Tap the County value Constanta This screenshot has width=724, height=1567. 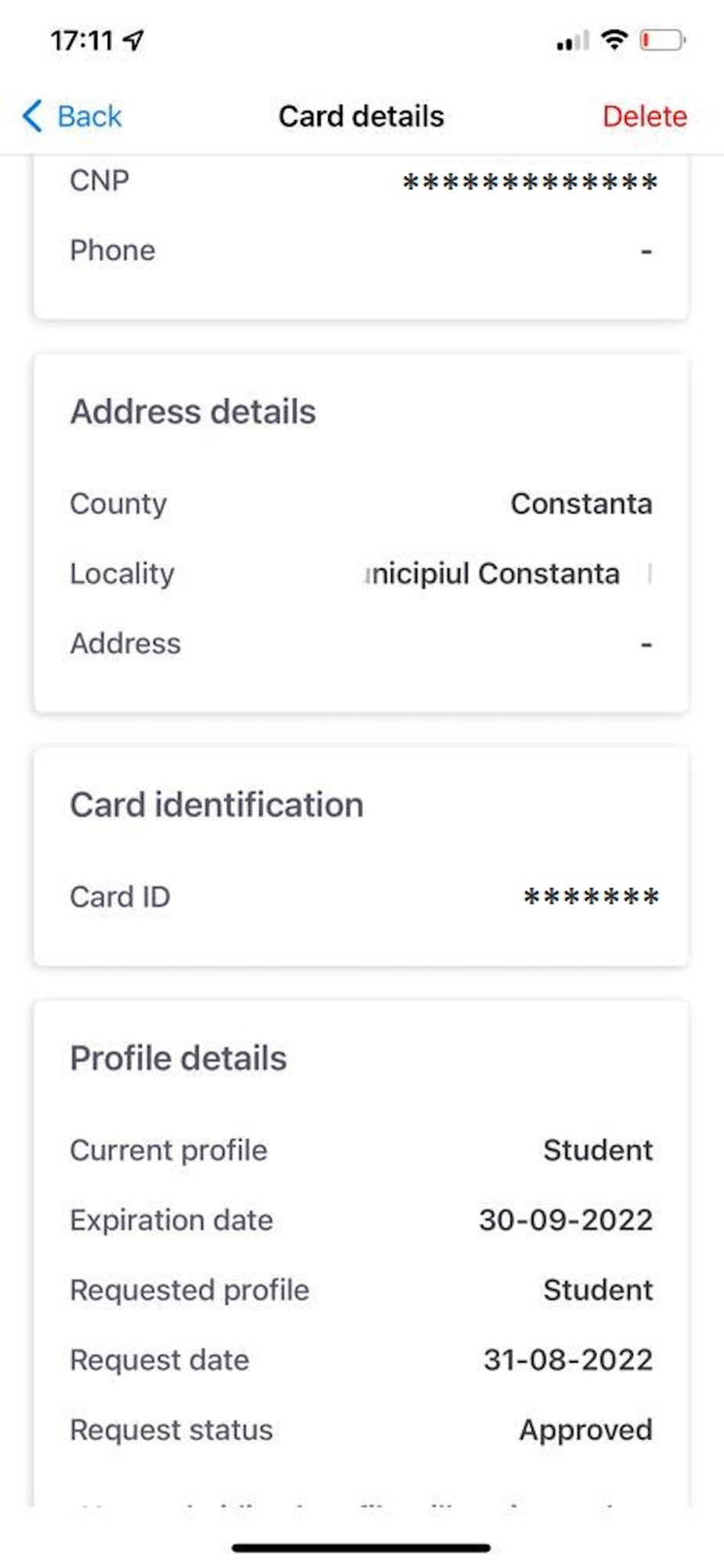point(581,504)
